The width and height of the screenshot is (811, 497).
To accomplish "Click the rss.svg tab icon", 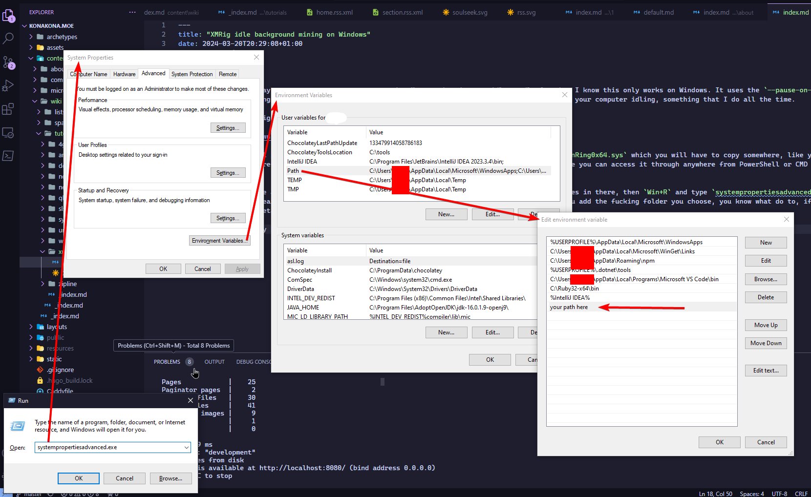I will point(511,12).
